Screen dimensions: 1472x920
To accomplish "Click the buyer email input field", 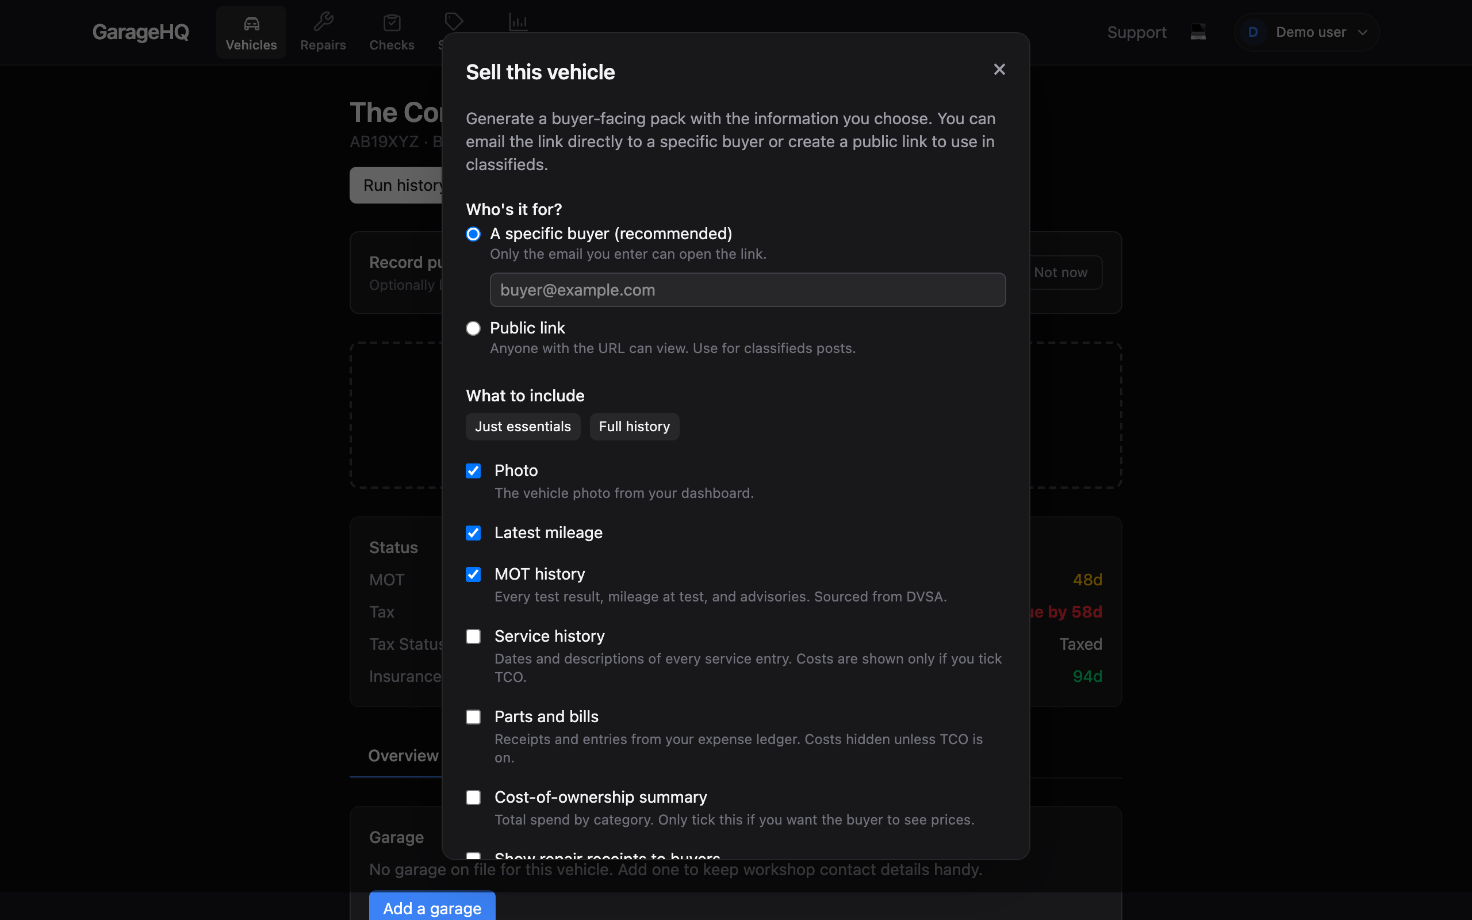I will coord(747,290).
